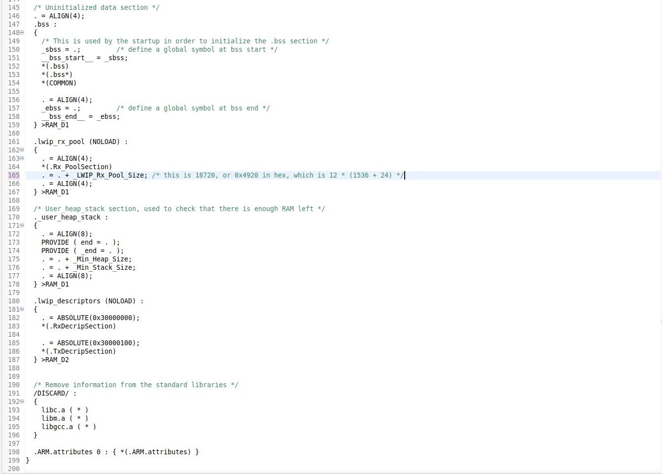Place cursor on 'Uninitialized data section' comment
The image size is (662, 474).
[x=96, y=7]
